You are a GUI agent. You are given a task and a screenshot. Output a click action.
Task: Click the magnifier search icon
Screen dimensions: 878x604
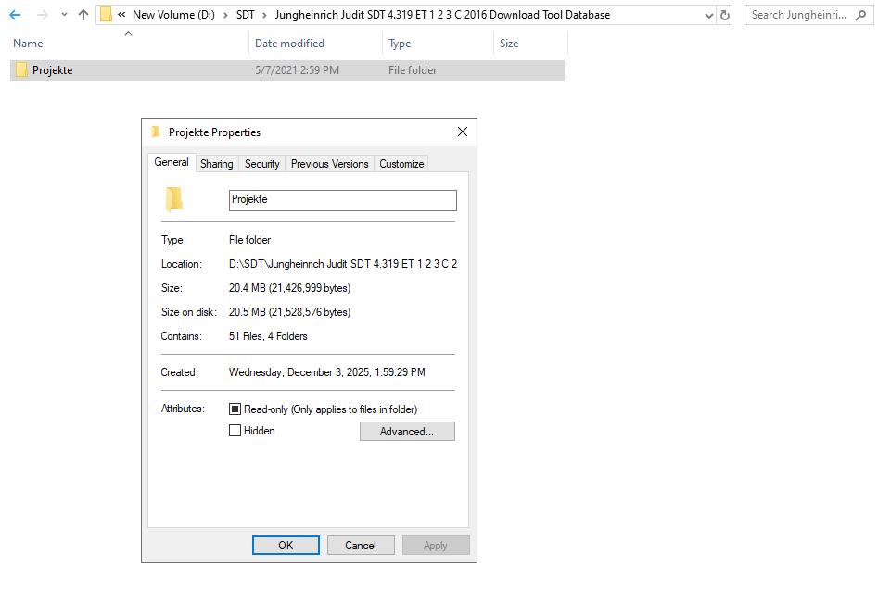[860, 15]
